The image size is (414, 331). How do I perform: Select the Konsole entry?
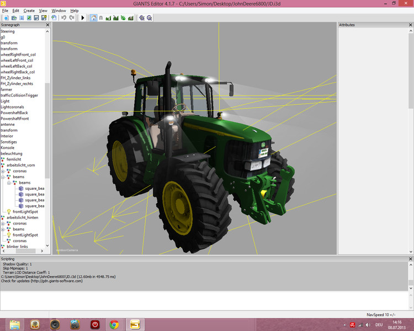[x=8, y=147]
